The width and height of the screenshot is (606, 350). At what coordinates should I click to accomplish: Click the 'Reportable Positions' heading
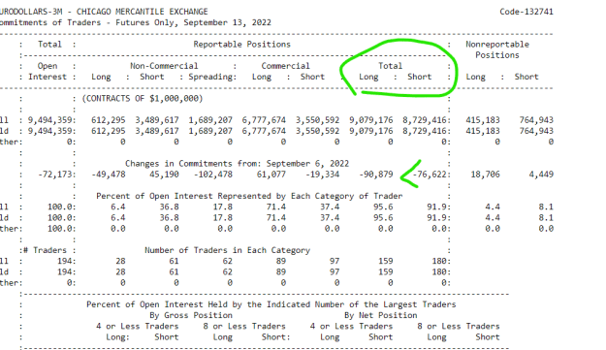point(242,45)
